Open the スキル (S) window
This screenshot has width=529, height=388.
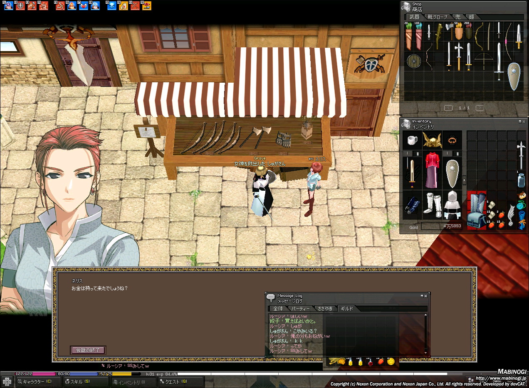(x=86, y=382)
